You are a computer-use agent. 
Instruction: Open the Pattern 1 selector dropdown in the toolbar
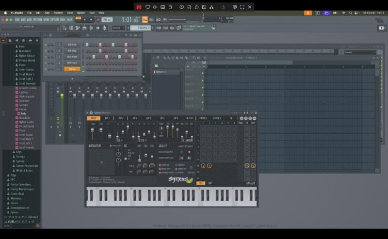pyautogui.click(x=141, y=28)
